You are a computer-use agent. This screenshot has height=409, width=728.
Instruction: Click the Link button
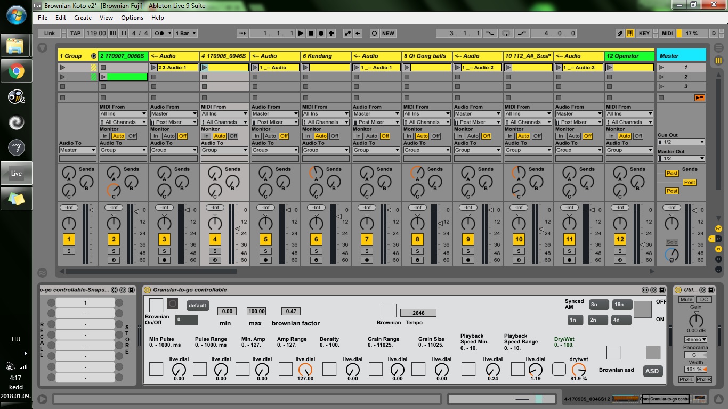point(50,33)
